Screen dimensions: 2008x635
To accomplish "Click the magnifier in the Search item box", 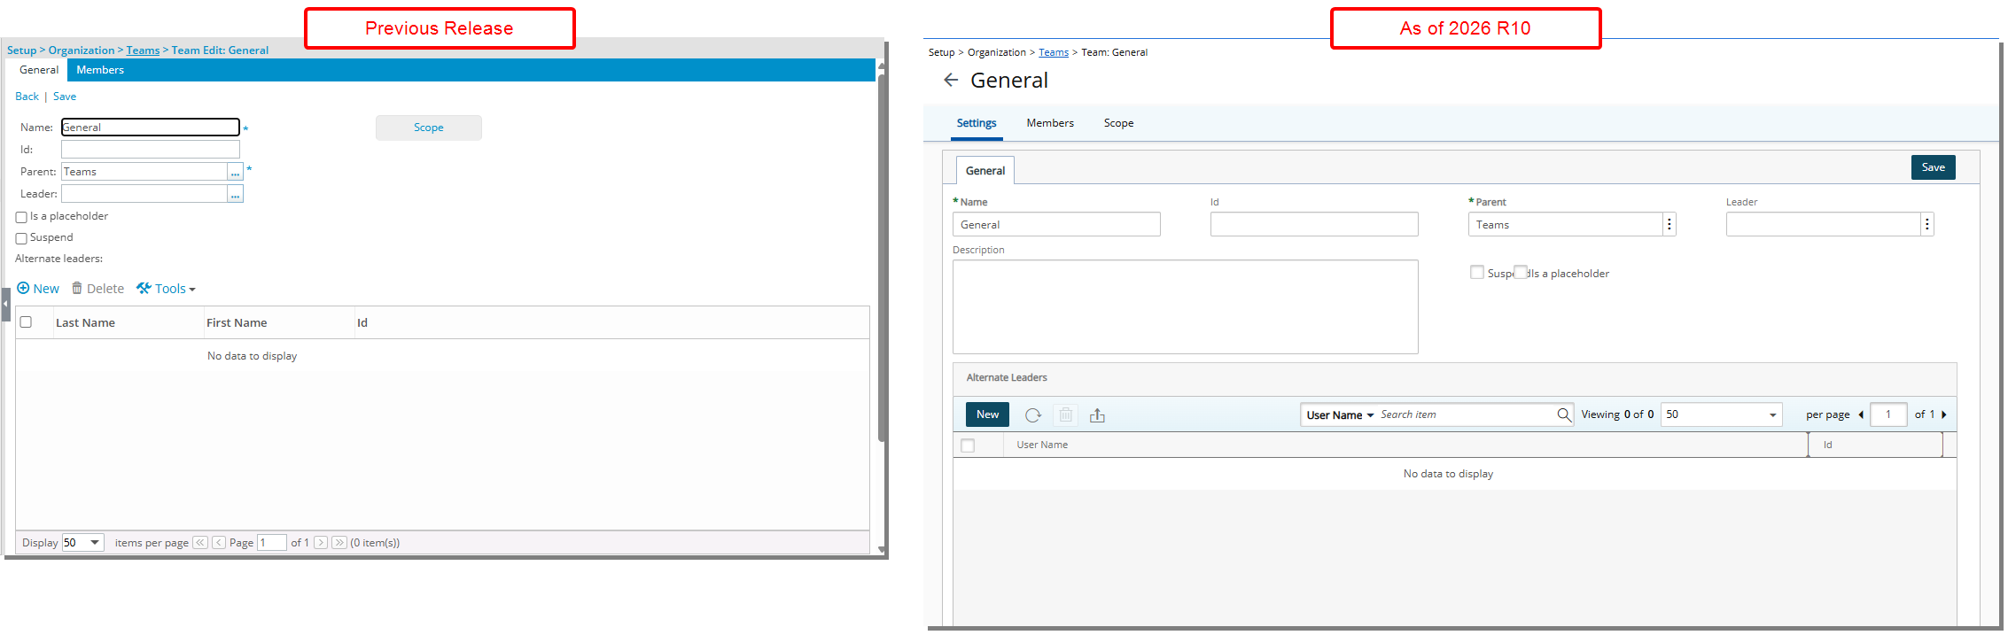I will click(x=1564, y=414).
